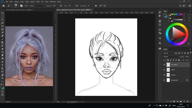Toggle lock all padlock icon
The image size is (192, 108).
click(x=179, y=60)
